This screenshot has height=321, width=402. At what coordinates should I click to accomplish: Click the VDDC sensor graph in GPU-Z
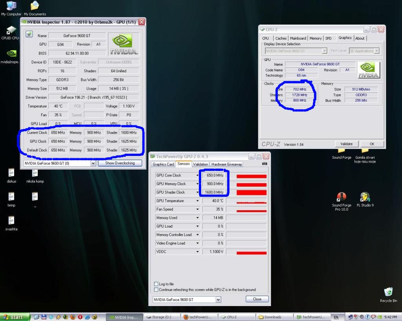247,252
